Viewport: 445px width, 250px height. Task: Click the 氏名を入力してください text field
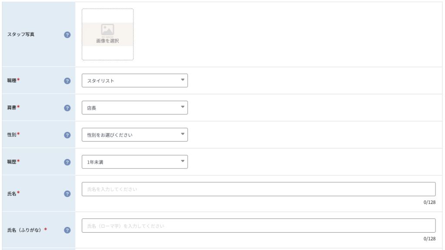[259, 189]
